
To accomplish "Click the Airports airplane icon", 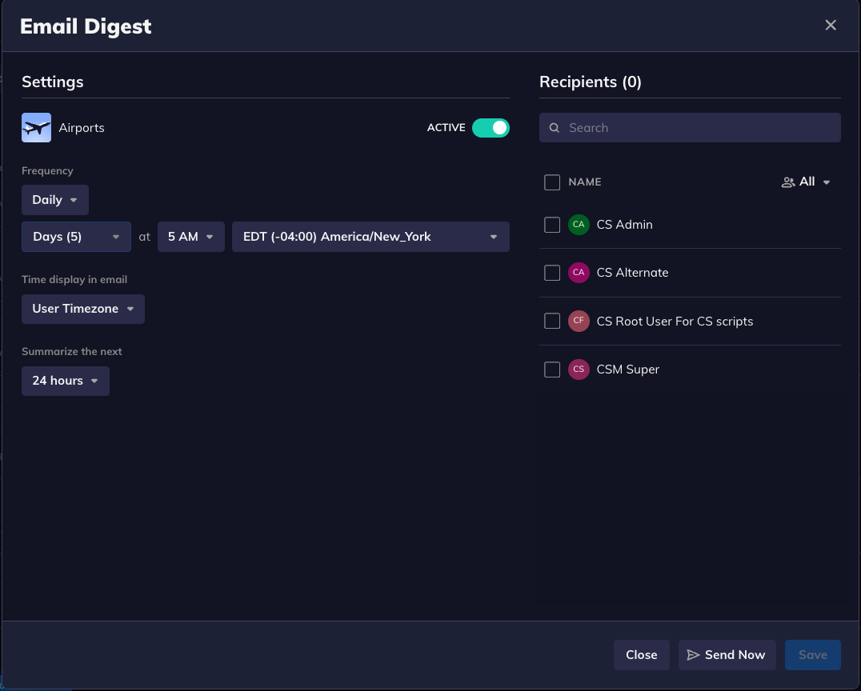I will (x=36, y=128).
